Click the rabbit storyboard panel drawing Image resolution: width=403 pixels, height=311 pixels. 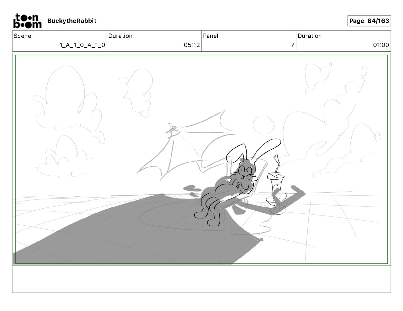(201, 159)
